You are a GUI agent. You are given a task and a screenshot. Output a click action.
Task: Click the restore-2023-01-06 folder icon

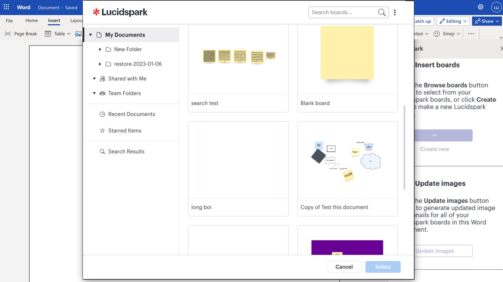point(108,64)
